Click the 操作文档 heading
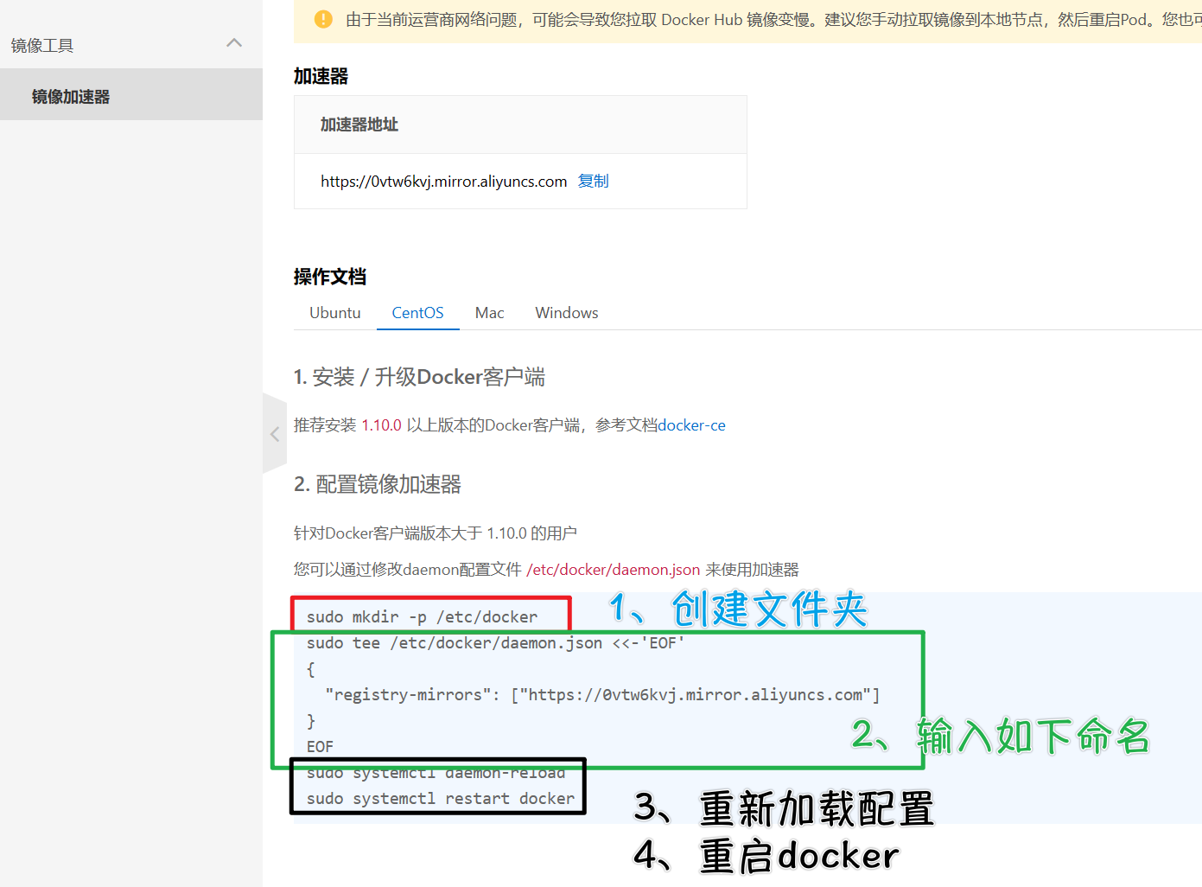The width and height of the screenshot is (1202, 887). tap(330, 277)
